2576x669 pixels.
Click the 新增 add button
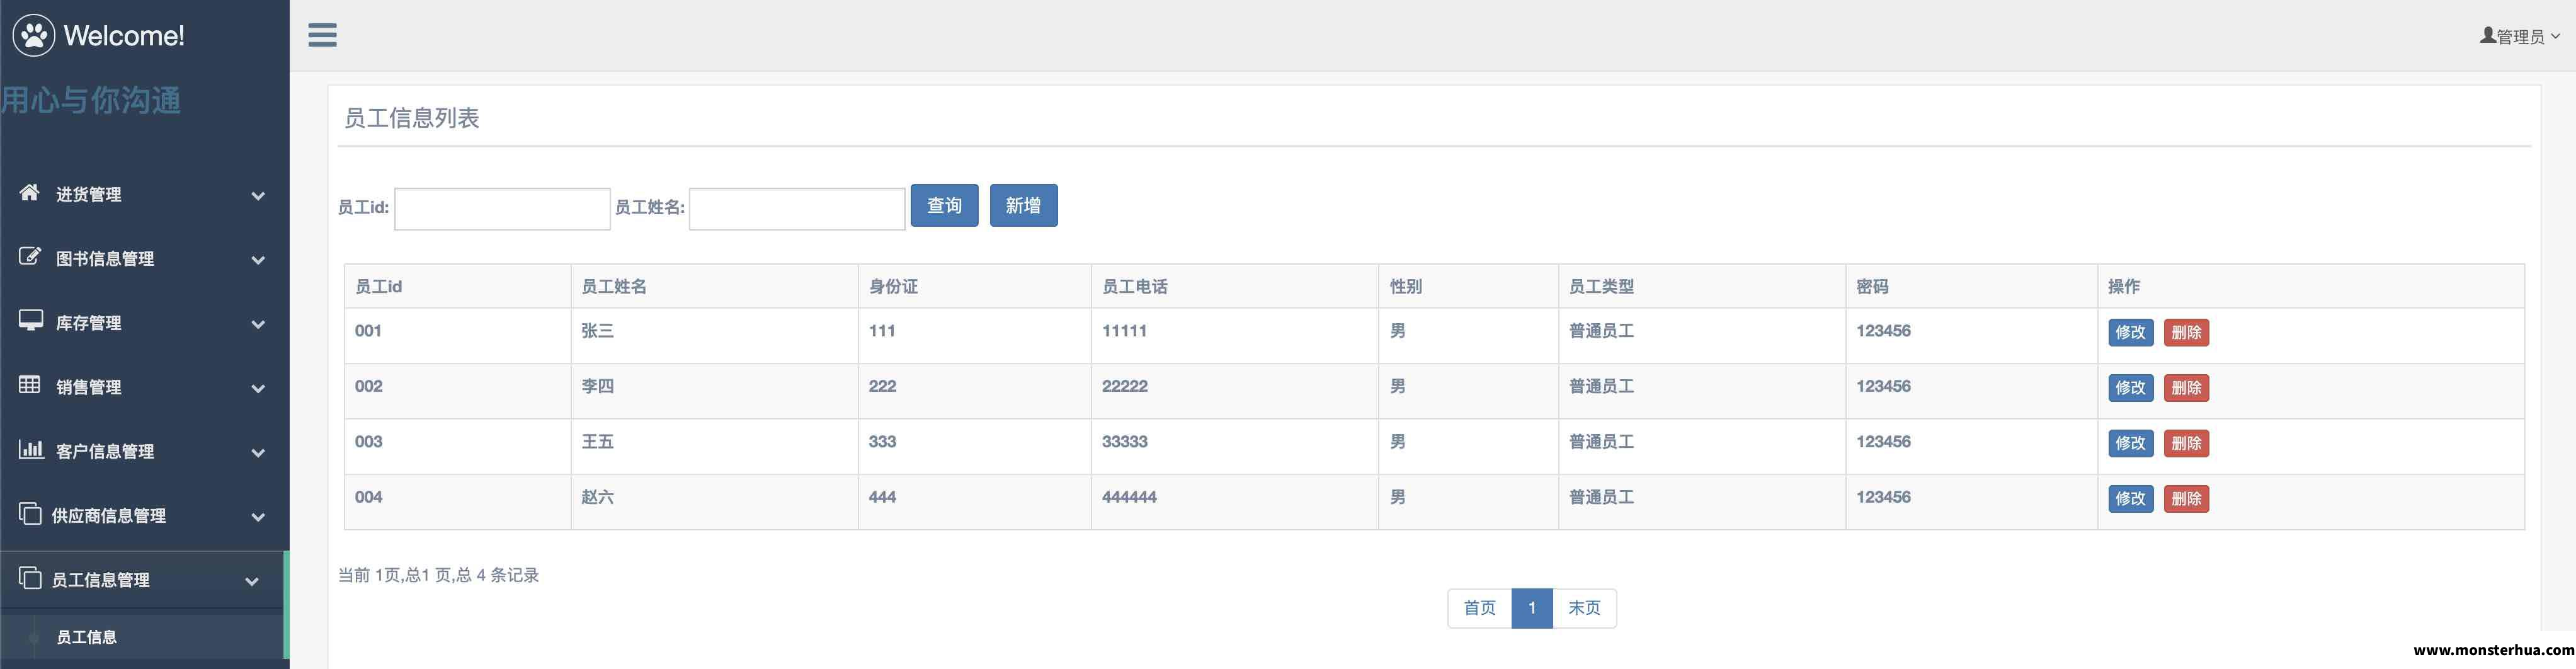[1023, 205]
